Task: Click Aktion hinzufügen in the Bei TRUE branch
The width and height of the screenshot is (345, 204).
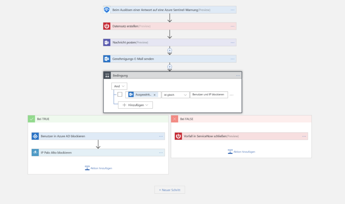Action: (99, 168)
